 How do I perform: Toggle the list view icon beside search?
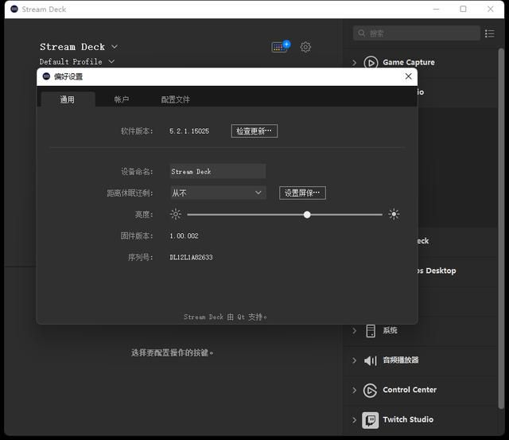[490, 33]
